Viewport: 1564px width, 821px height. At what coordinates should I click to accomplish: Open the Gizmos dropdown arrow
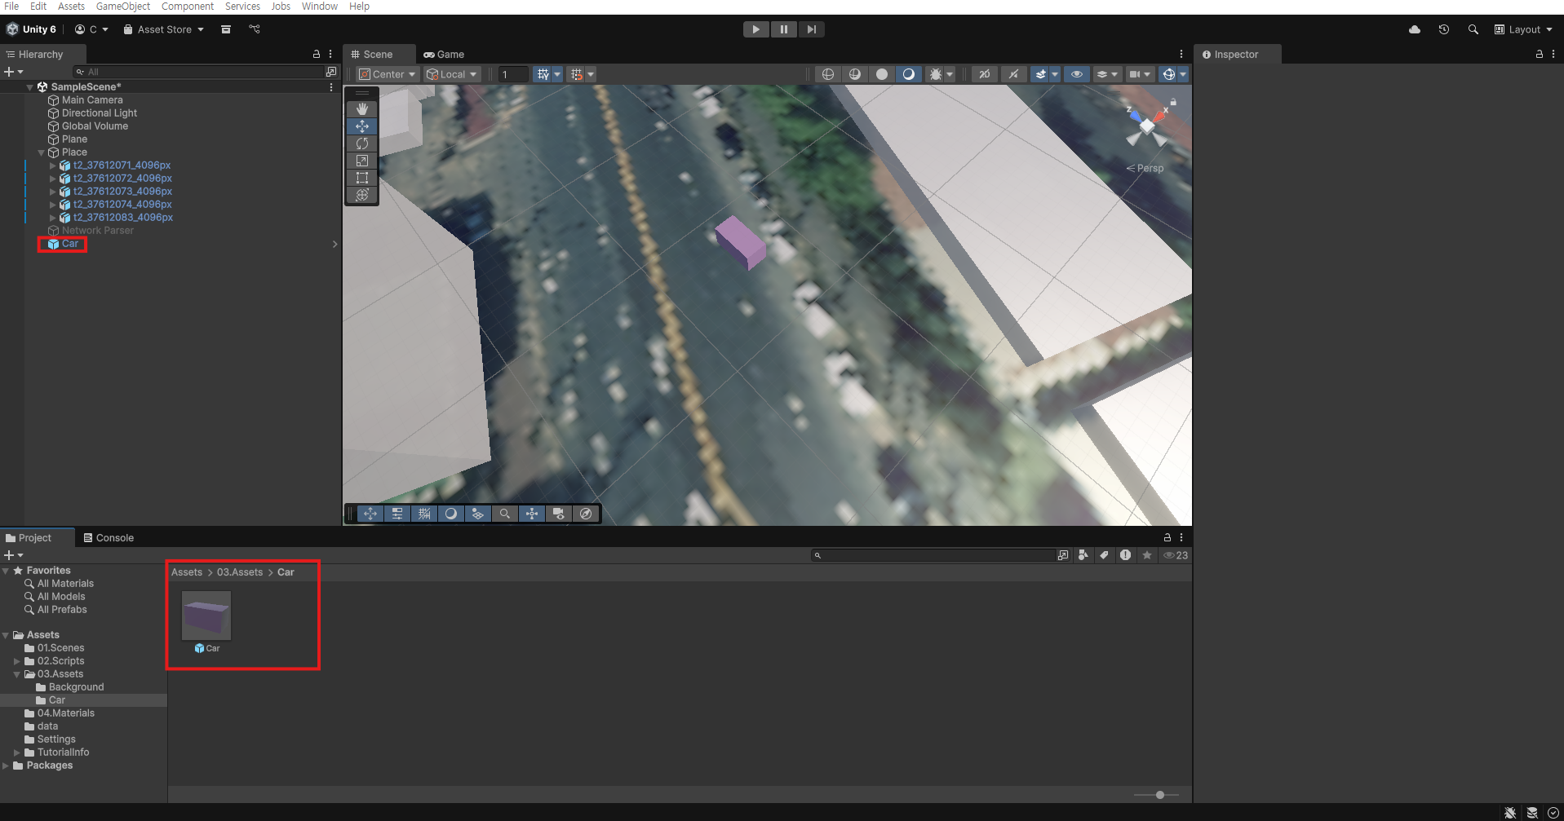point(1183,74)
